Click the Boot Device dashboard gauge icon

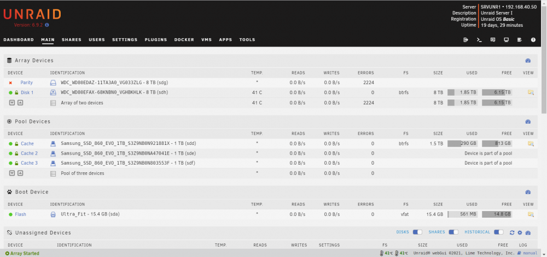pyautogui.click(x=528, y=192)
